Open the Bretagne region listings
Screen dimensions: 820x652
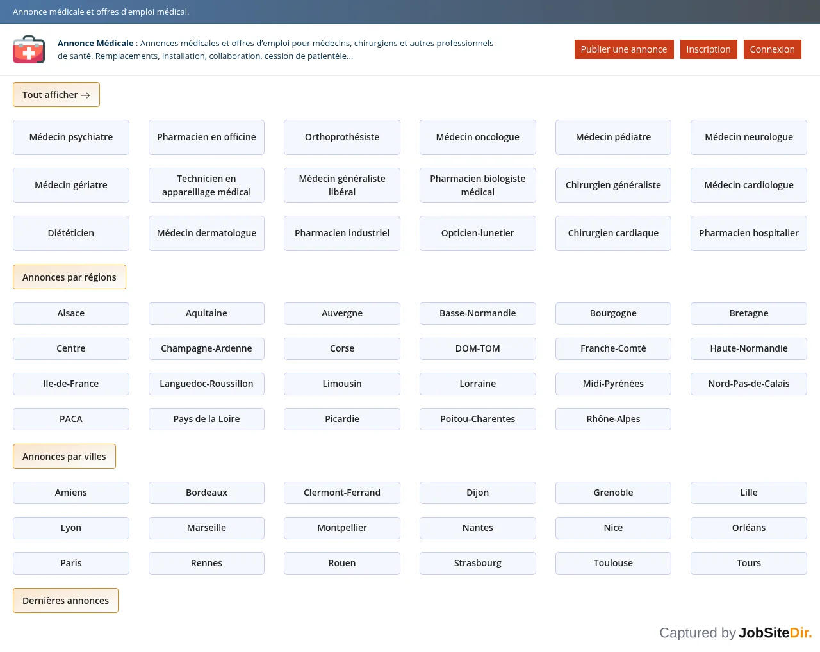(x=749, y=313)
